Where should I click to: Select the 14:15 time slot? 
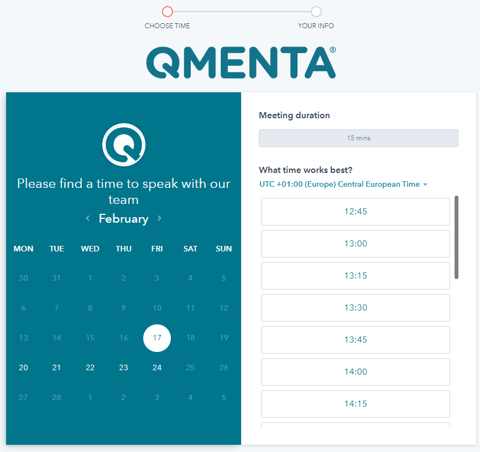pyautogui.click(x=356, y=404)
